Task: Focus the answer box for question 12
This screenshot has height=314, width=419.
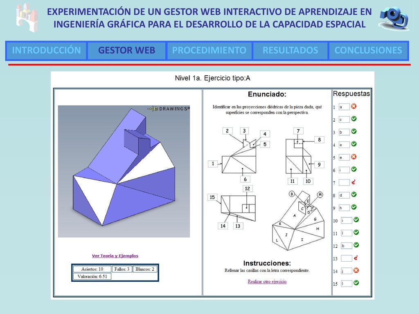Action: click(x=347, y=246)
